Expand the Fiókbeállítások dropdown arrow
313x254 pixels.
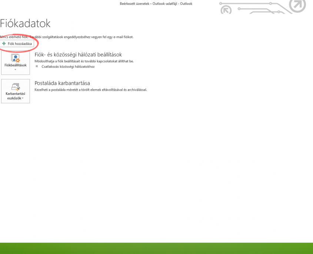[x=16, y=69]
